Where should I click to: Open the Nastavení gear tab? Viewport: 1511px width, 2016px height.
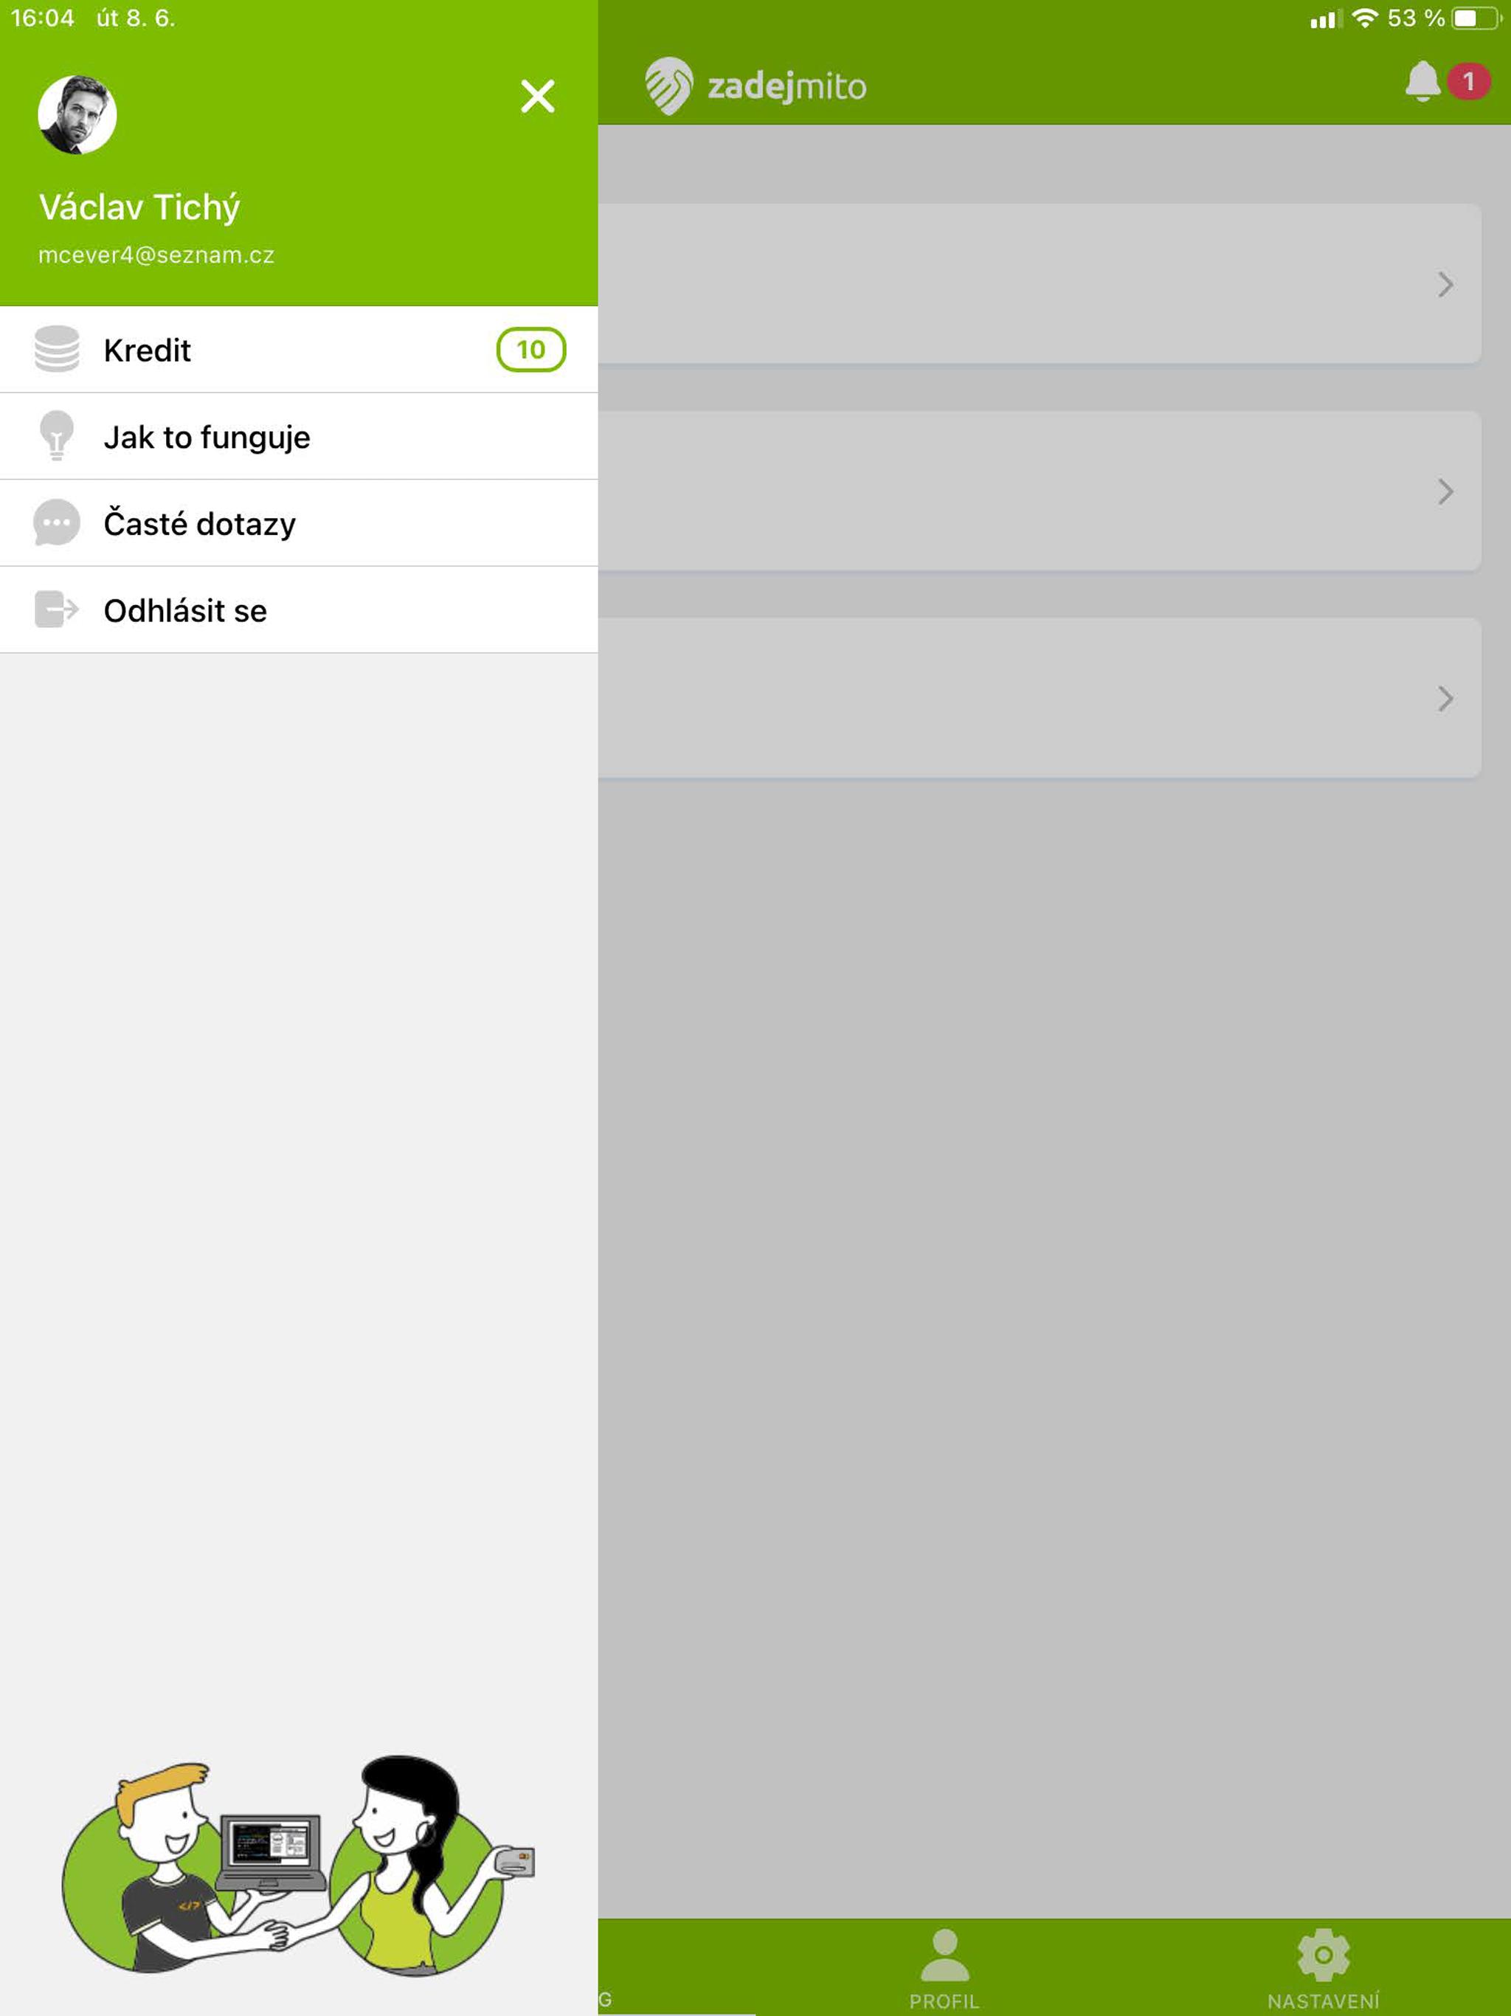click(x=1324, y=1969)
